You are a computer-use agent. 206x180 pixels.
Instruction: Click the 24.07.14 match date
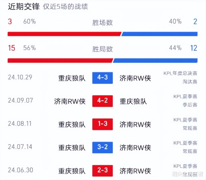click(x=20, y=147)
